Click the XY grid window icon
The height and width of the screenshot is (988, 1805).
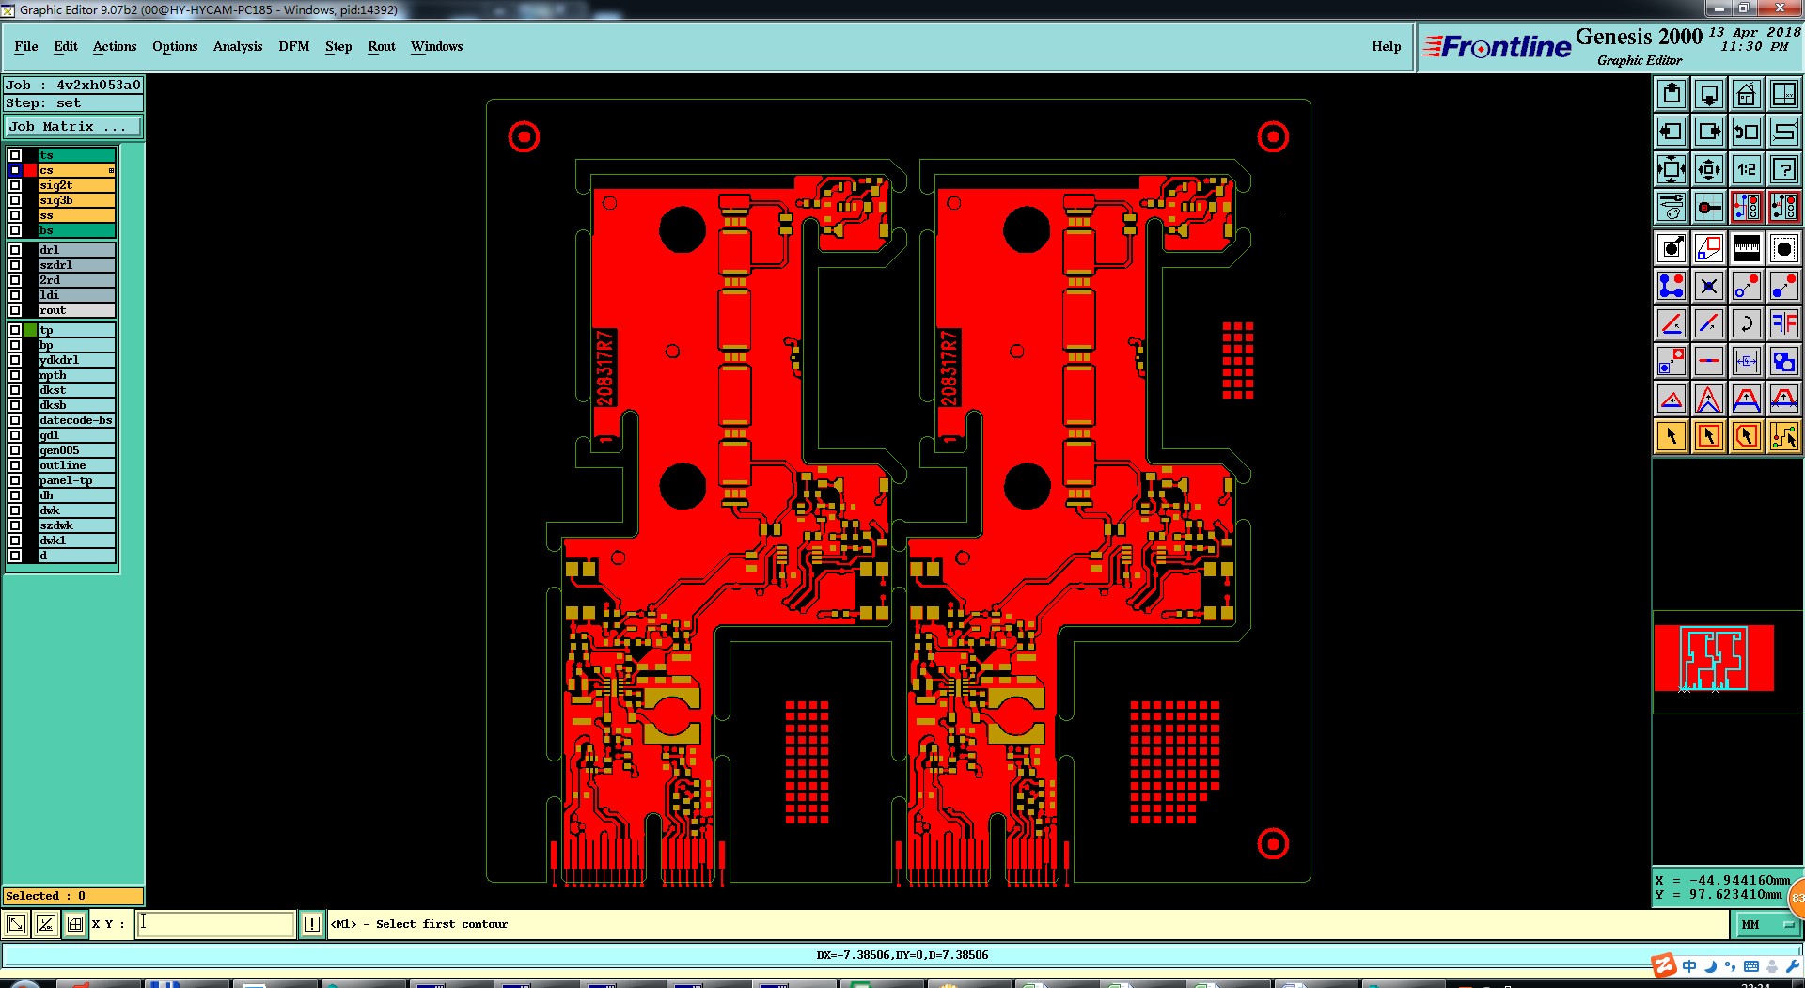[x=1784, y=94]
